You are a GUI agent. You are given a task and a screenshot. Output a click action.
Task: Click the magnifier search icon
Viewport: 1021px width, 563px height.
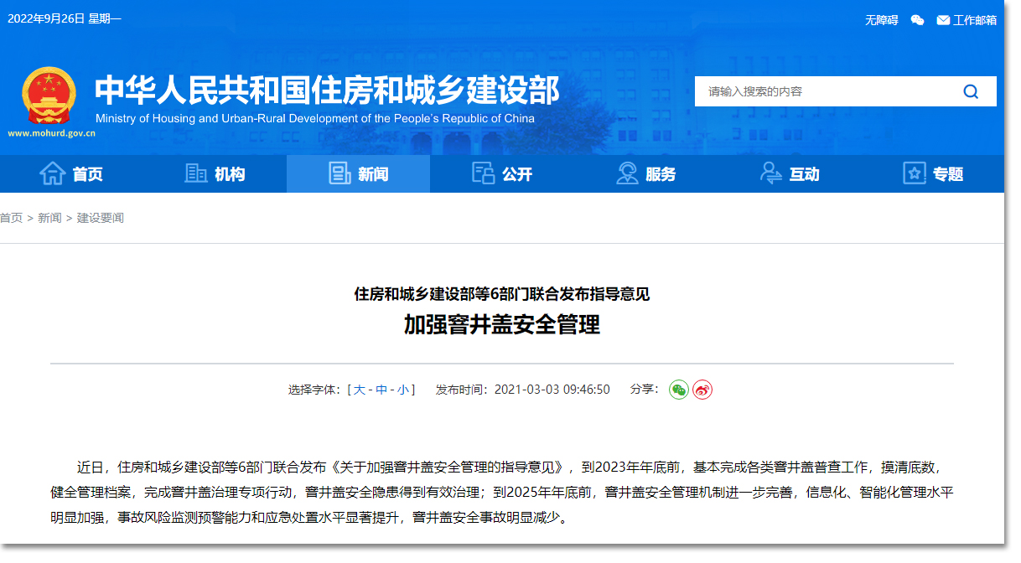[x=971, y=91]
